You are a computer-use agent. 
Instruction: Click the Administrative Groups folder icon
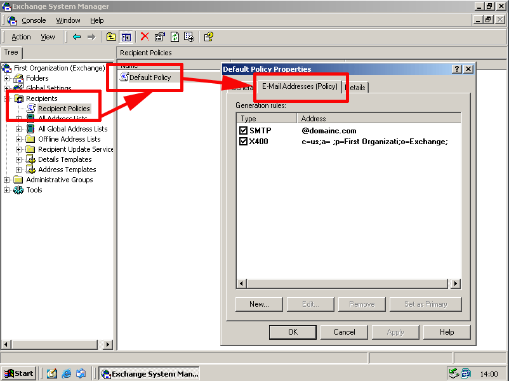pos(18,180)
